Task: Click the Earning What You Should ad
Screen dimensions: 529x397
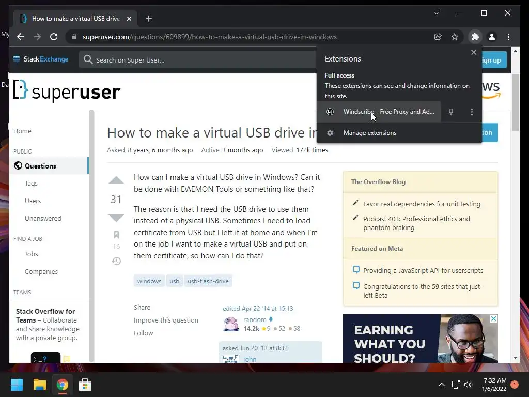Action: (421, 339)
